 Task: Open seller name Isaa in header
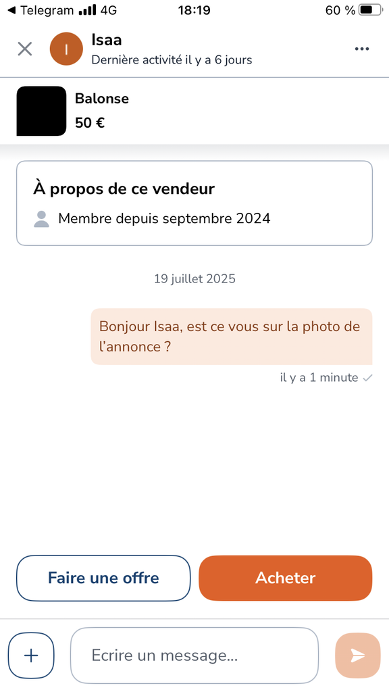point(107,40)
